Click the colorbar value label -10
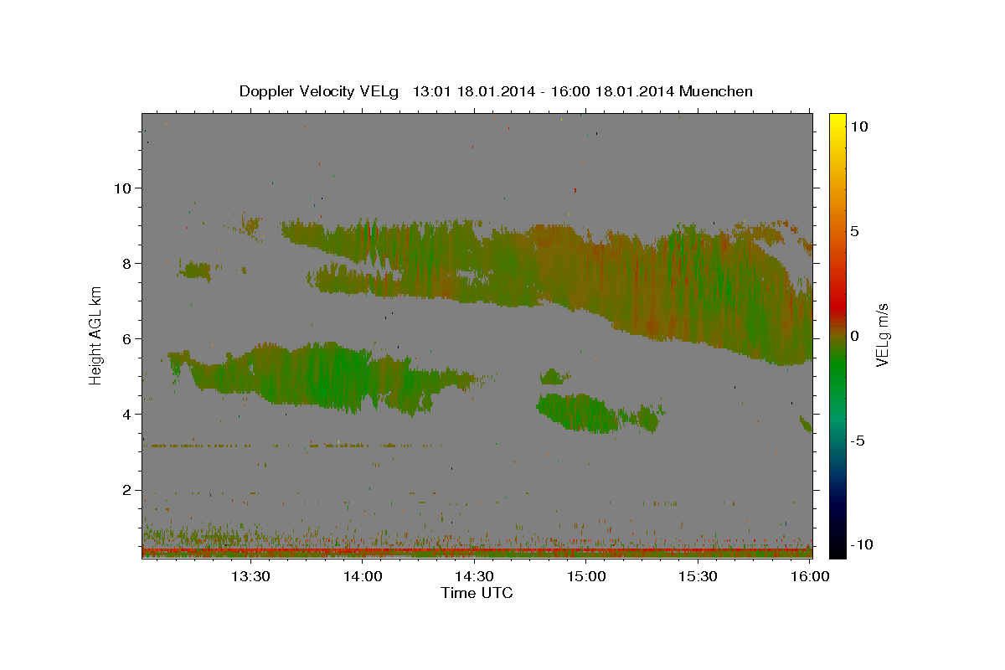This screenshot has height=670, width=1005. pos(862,544)
